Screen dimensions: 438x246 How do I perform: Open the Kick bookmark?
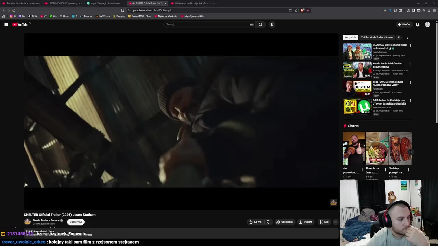[x=53, y=16]
